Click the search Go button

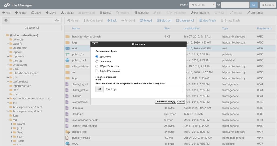click(254, 5)
